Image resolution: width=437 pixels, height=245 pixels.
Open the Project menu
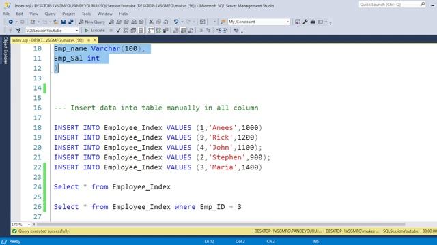click(68, 14)
